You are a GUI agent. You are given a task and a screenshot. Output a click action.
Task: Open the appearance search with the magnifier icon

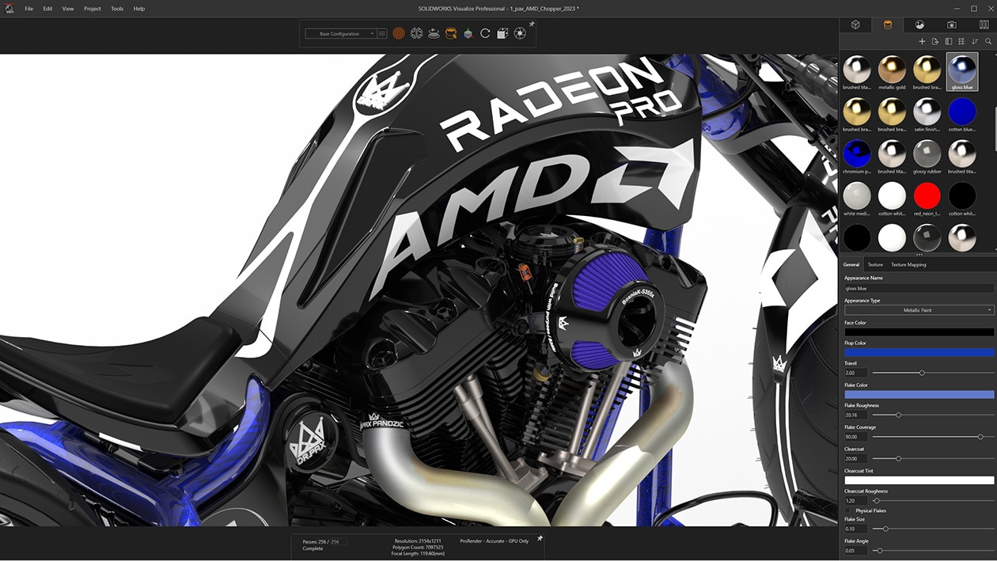[x=988, y=41]
